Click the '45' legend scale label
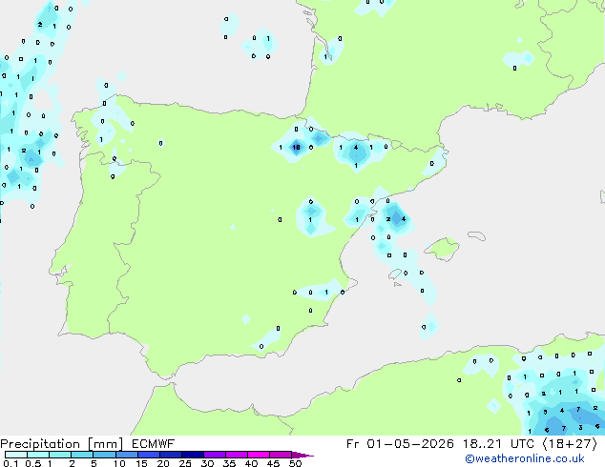 point(273,463)
